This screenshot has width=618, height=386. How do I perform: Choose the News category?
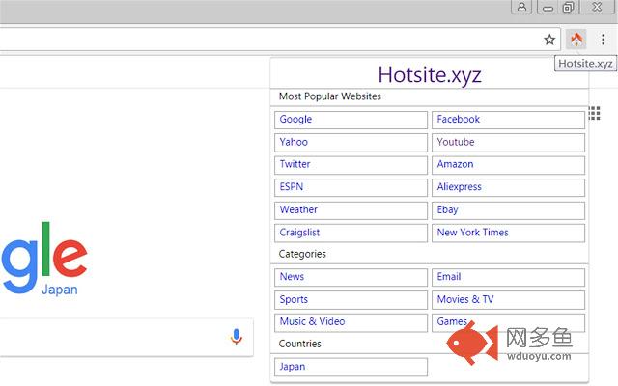pyautogui.click(x=351, y=277)
